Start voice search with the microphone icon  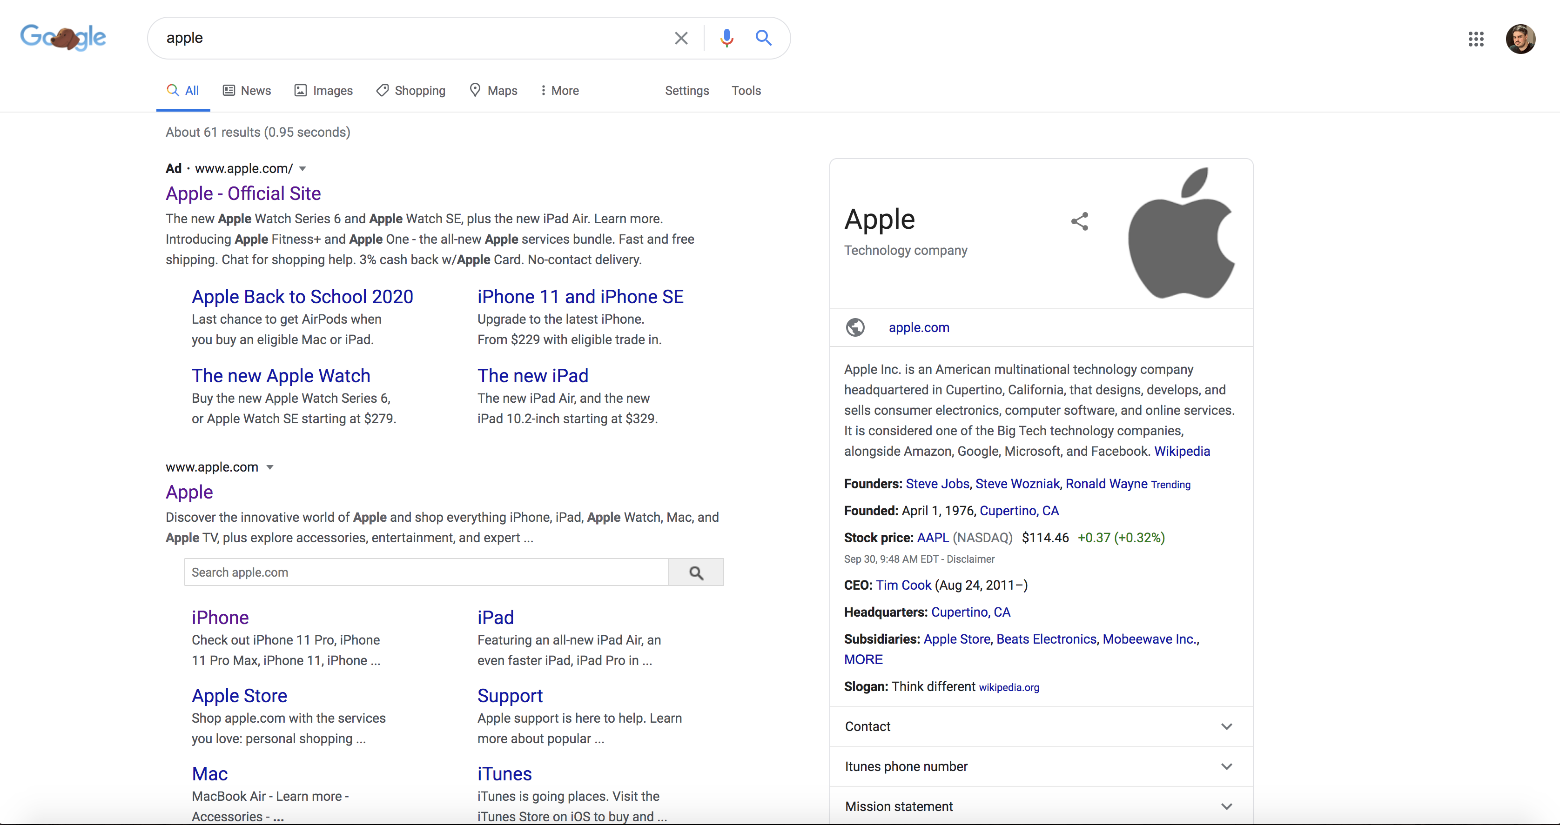(x=726, y=38)
